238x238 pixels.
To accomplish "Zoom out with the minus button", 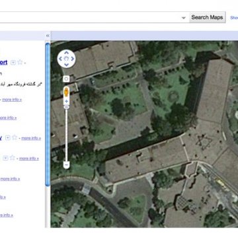I will [66, 165].
